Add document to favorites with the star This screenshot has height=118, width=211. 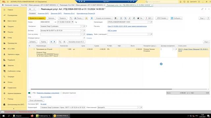point(39,9)
